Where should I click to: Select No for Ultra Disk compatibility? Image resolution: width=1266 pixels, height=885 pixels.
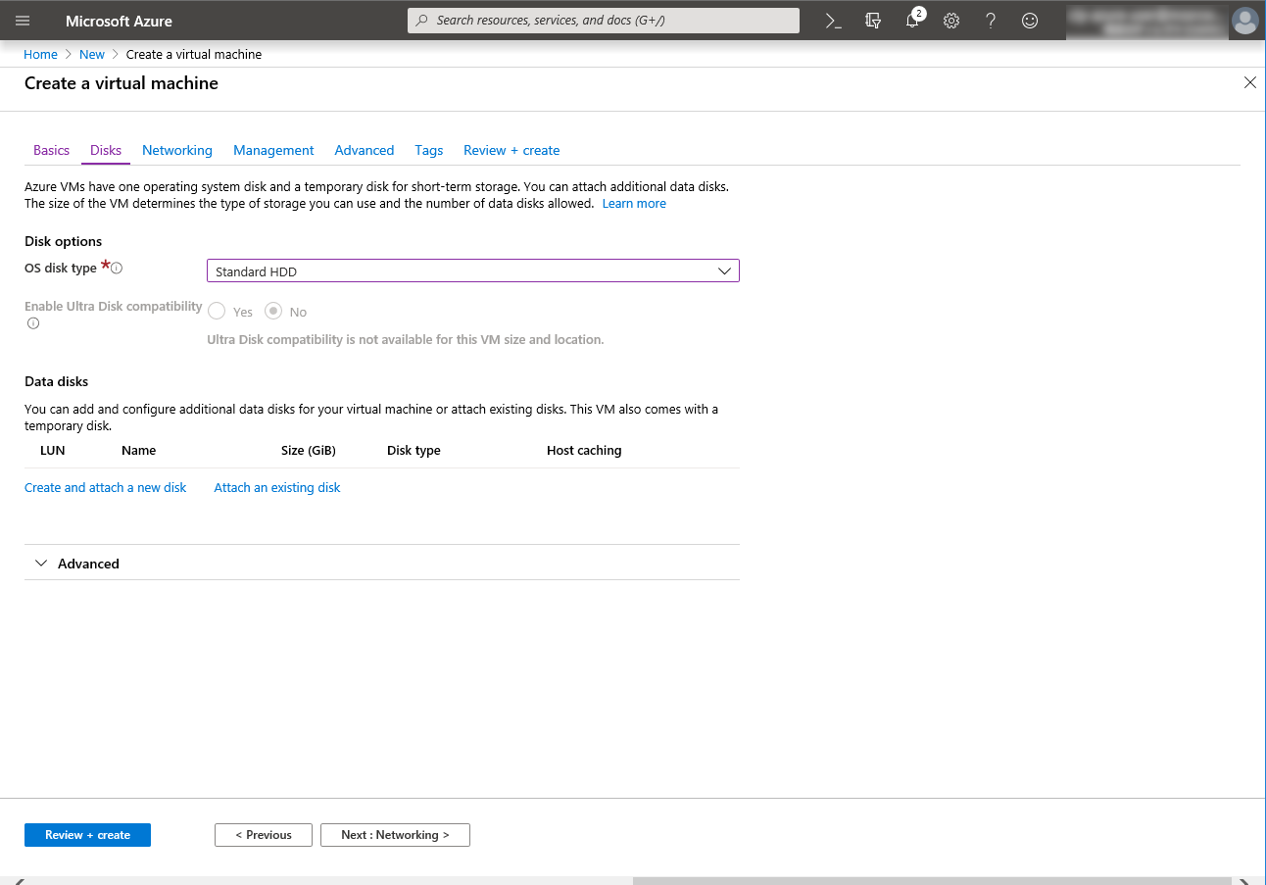(x=273, y=312)
